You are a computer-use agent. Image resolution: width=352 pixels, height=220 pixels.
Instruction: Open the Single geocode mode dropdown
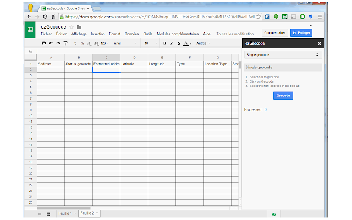[x=283, y=55]
